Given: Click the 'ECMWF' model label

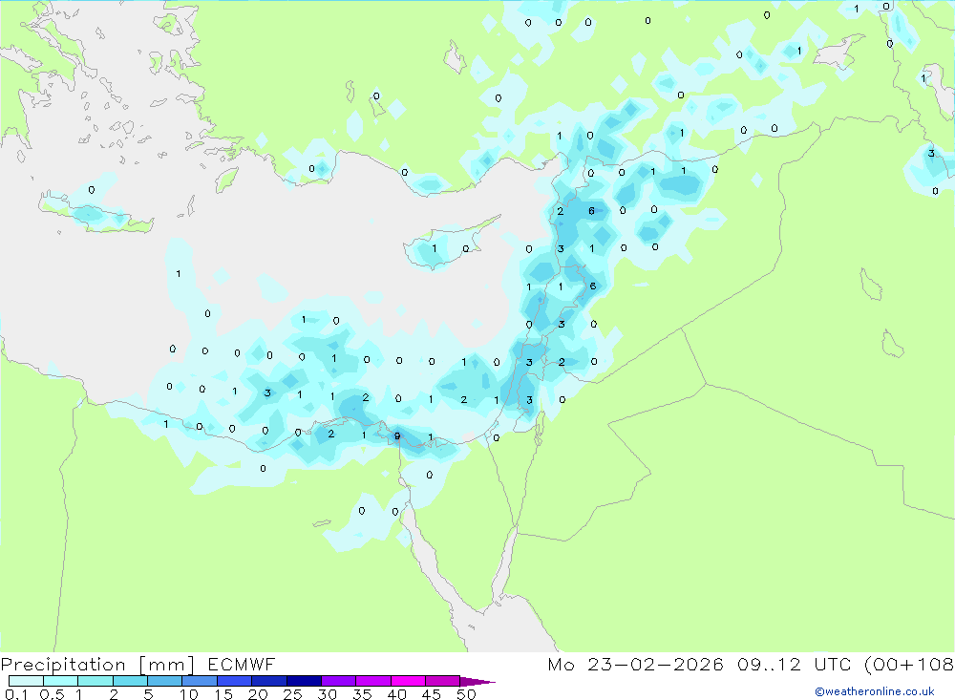Looking at the screenshot, I should 242,665.
